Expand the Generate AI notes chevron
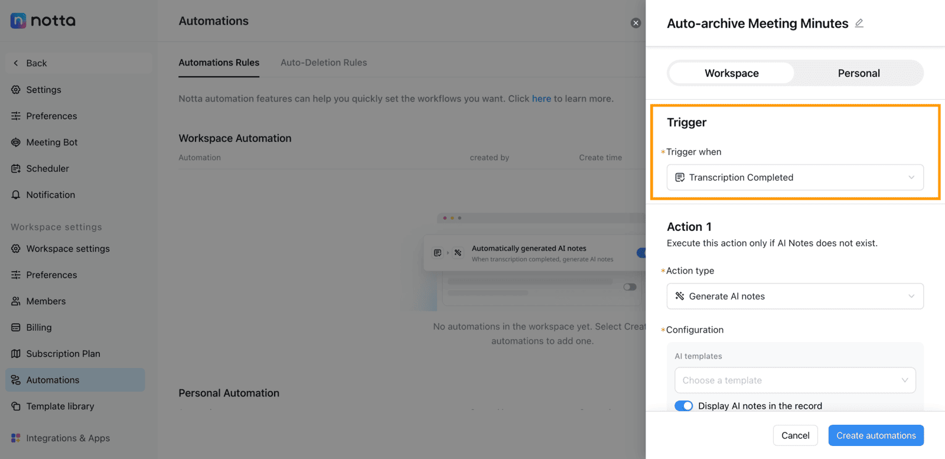The height and width of the screenshot is (459, 945). click(x=911, y=296)
